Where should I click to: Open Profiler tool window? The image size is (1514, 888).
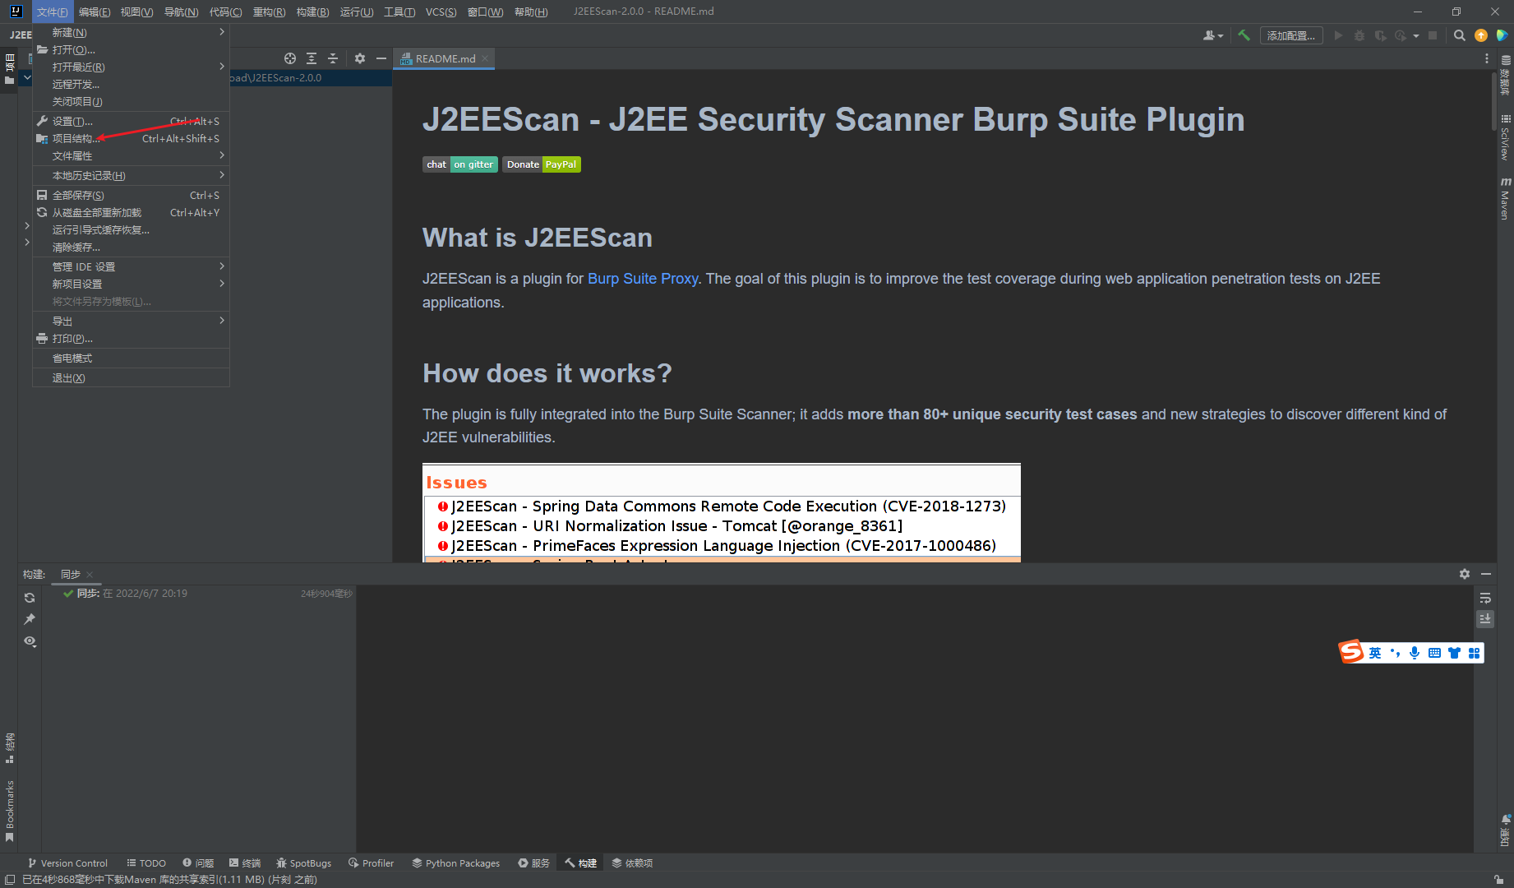pyautogui.click(x=371, y=863)
